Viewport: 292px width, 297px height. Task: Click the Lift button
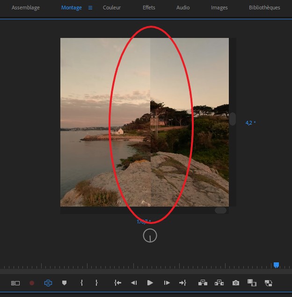(203, 283)
